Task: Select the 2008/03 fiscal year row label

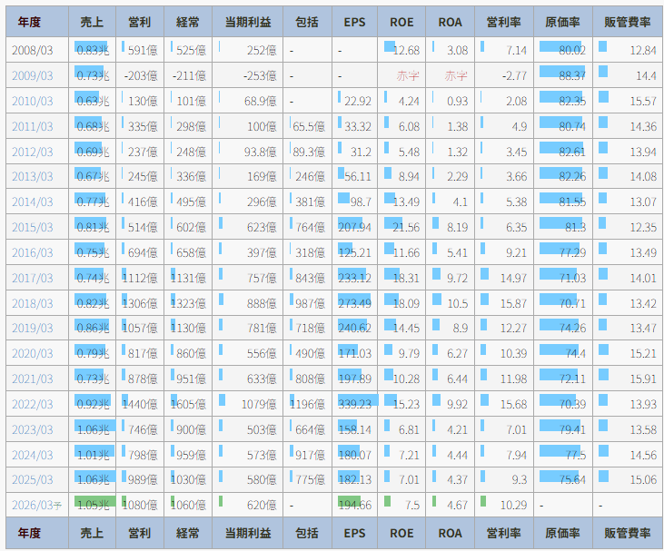Action: pos(33,51)
